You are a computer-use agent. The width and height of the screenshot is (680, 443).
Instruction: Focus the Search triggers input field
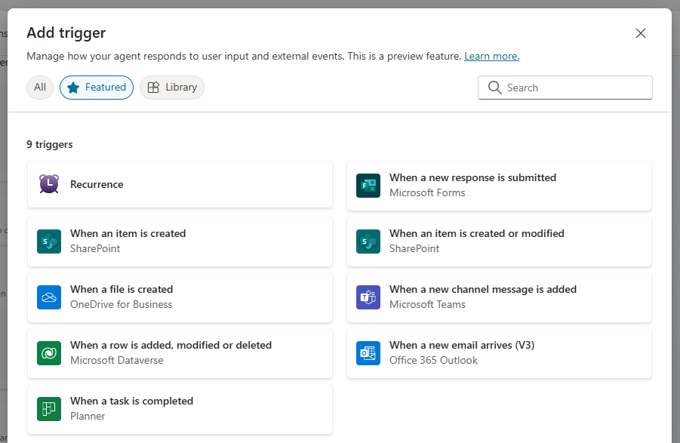[565, 88]
